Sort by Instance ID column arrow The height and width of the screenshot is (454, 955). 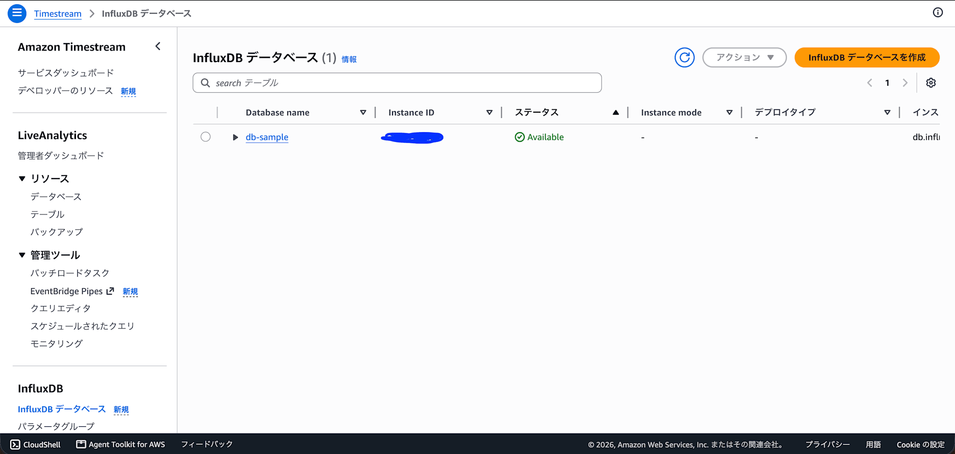[489, 113]
